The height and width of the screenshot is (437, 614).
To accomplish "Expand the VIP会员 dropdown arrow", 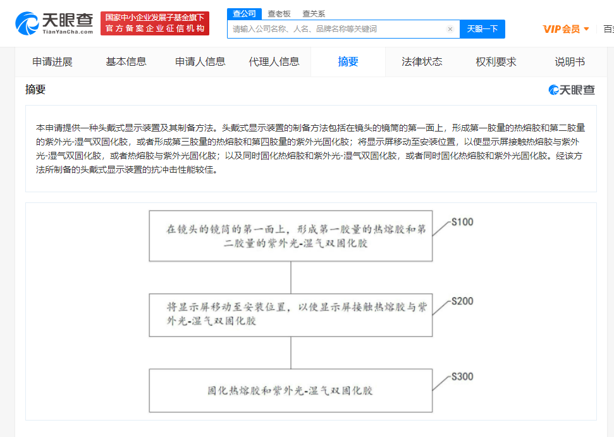I will 587,29.
